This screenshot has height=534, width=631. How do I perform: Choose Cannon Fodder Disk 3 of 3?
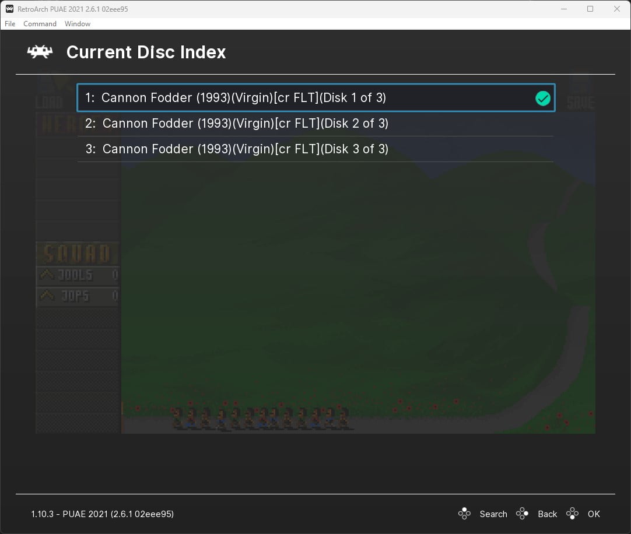[x=245, y=149]
